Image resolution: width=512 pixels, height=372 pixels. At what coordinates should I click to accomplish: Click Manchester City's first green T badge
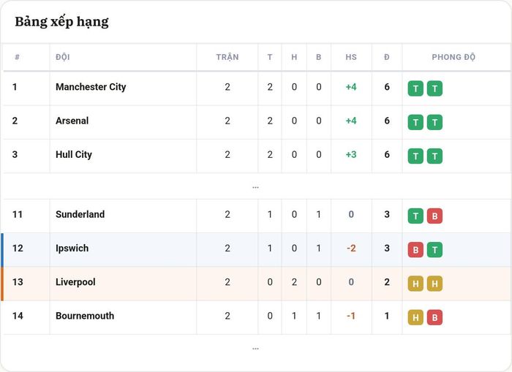coord(415,88)
